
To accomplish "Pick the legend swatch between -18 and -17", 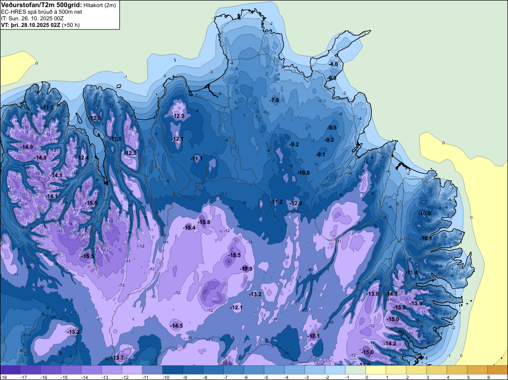I will point(10,370).
